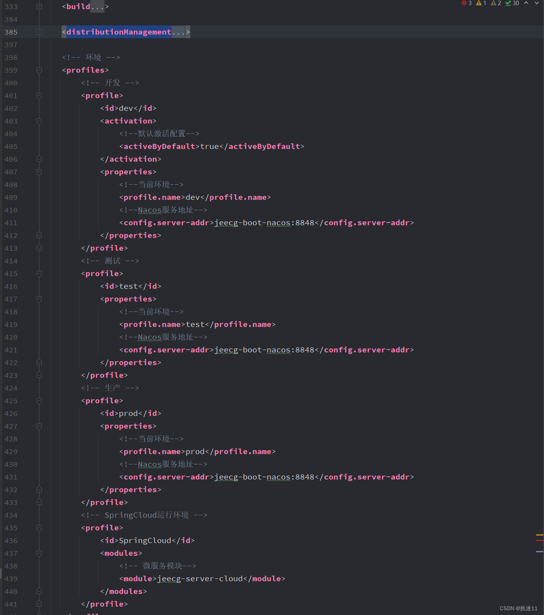544x615 pixels.
Task: Click profile.name value prod on line 429
Action: (x=195, y=451)
